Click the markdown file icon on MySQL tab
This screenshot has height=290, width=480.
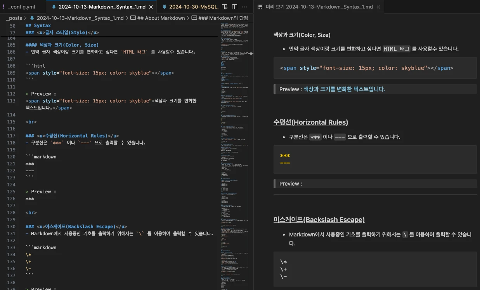(x=165, y=7)
